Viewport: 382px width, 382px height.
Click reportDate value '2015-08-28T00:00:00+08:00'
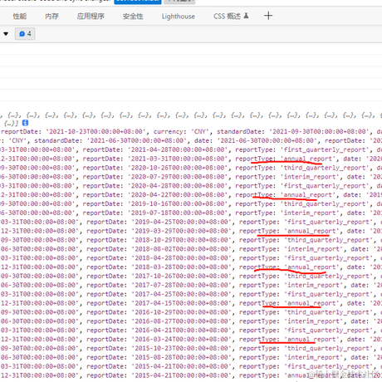coord(182,357)
